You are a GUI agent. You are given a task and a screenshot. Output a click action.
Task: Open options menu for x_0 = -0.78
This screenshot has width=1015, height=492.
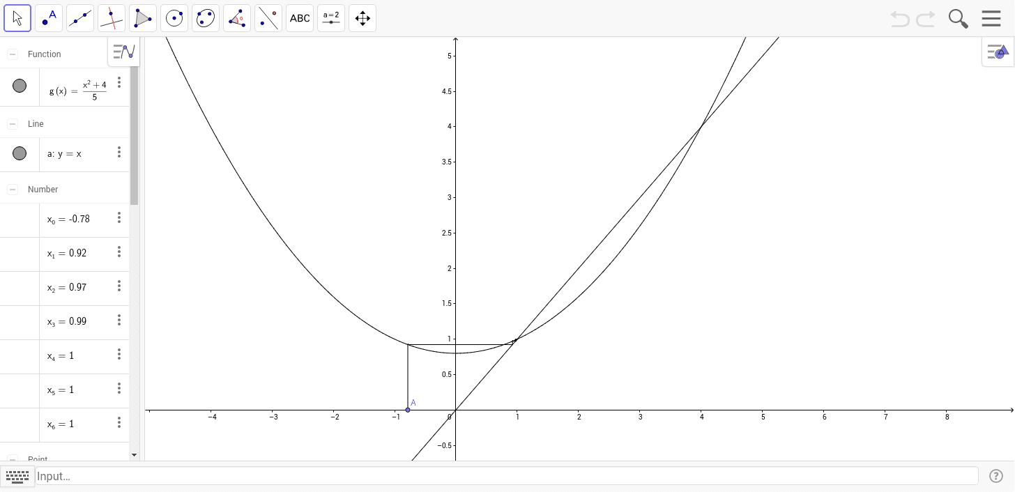click(119, 218)
